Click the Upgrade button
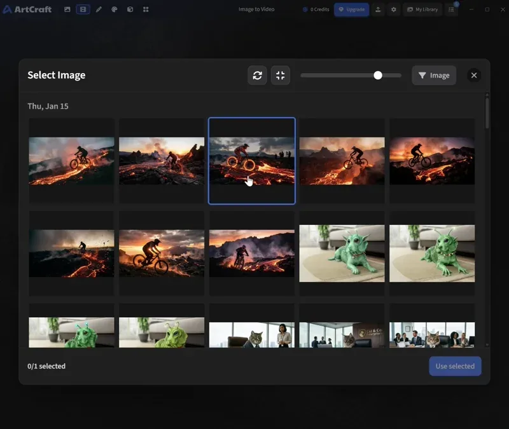 pos(351,10)
